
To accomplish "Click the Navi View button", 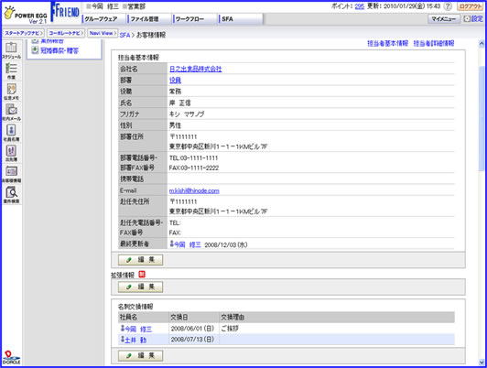I will pyautogui.click(x=103, y=33).
